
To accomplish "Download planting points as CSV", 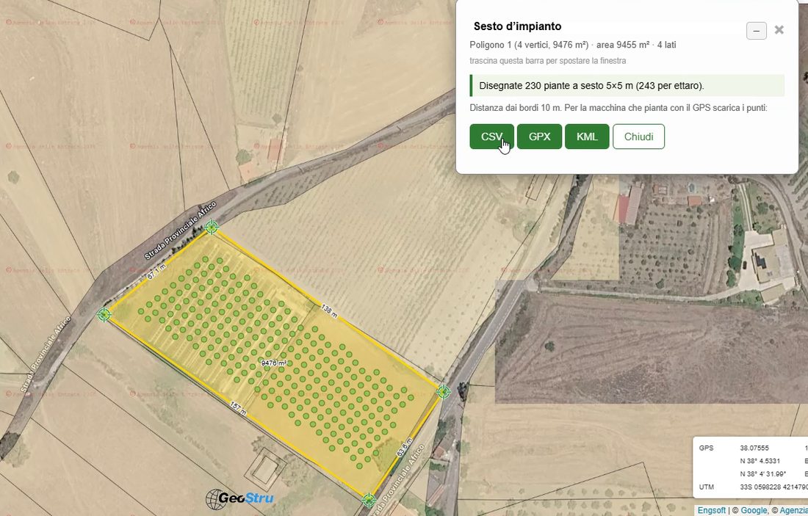I will (x=491, y=137).
